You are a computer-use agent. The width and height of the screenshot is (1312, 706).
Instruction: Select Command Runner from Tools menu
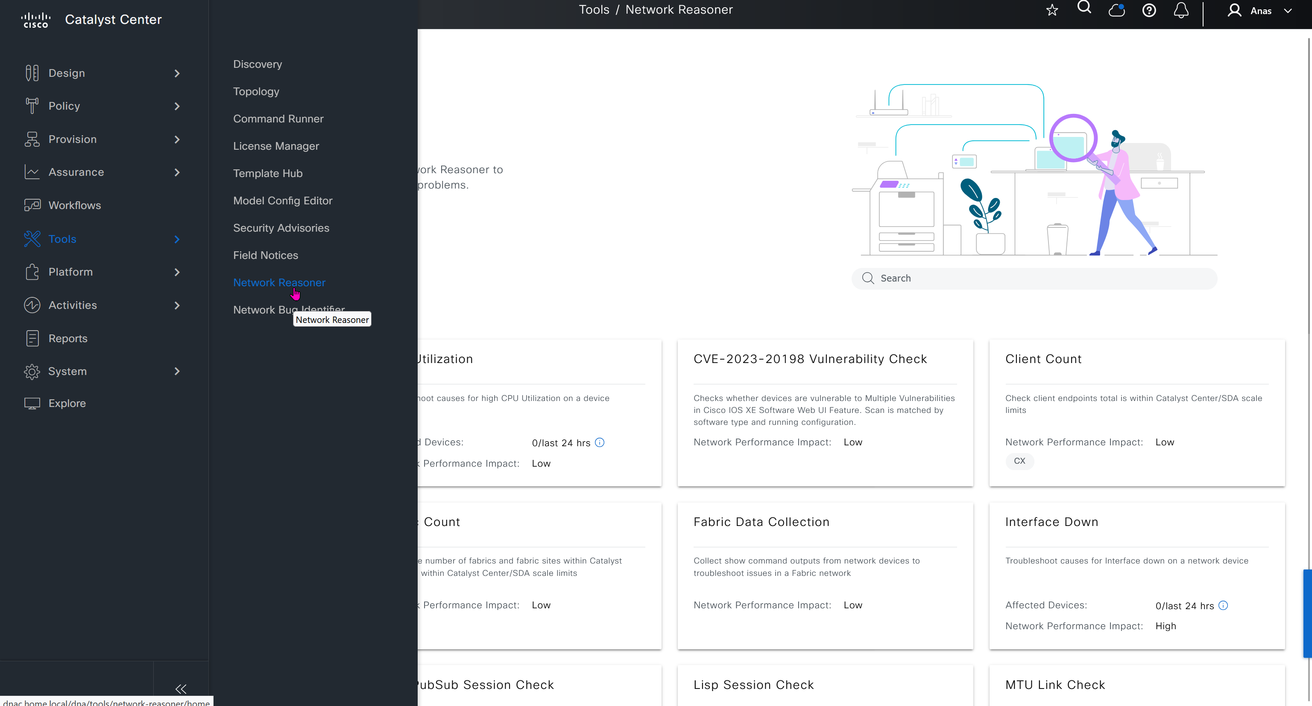pos(278,119)
